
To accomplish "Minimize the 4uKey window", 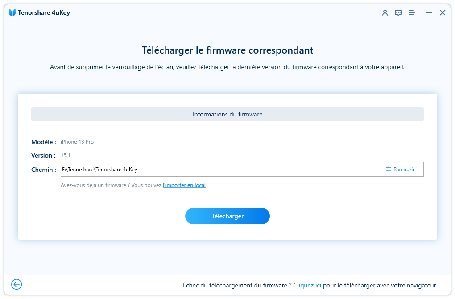I will [429, 13].
